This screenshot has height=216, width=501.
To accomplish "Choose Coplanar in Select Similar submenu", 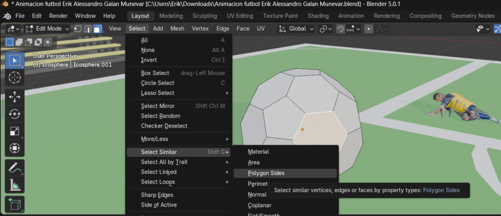I will pos(285,205).
